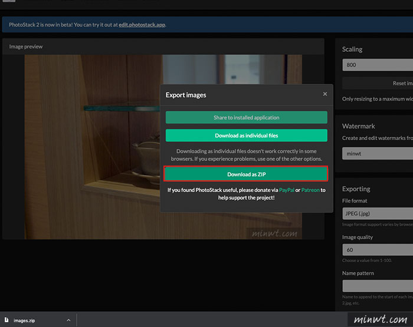413x327 pixels.
Task: Click the images.zip file icon
Action: (6, 320)
